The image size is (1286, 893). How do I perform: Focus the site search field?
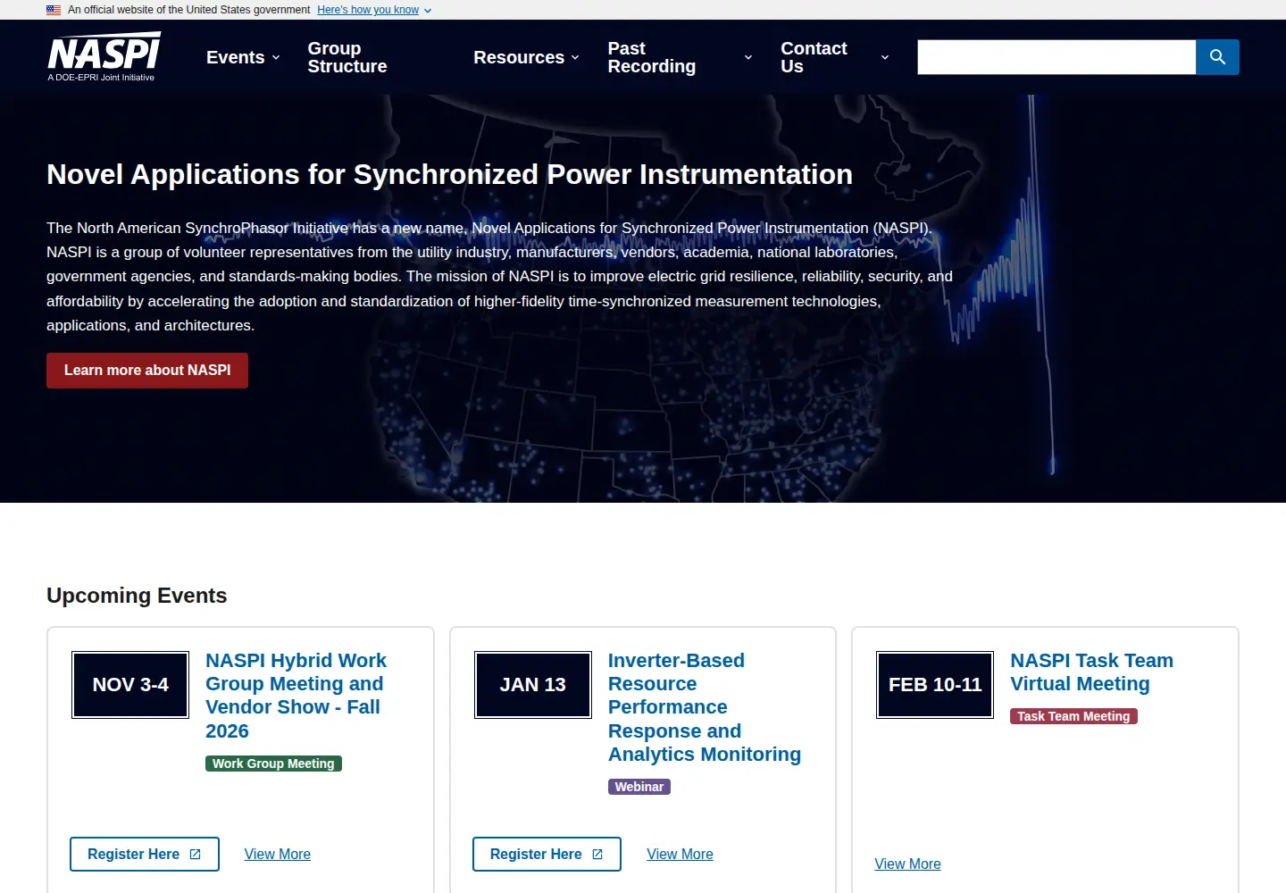(1056, 57)
